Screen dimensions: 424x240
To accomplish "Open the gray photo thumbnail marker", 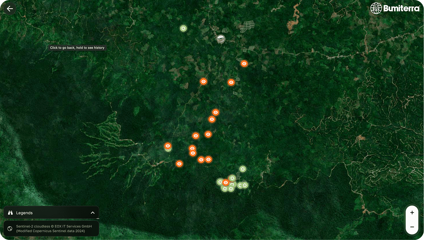I will click(x=221, y=39).
